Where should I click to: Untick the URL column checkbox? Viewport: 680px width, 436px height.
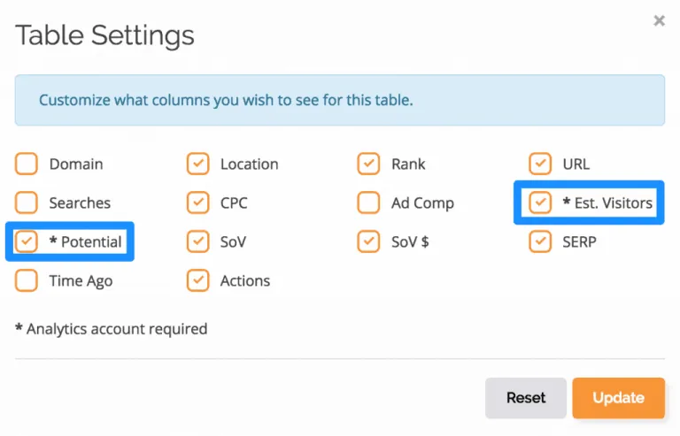[540, 164]
